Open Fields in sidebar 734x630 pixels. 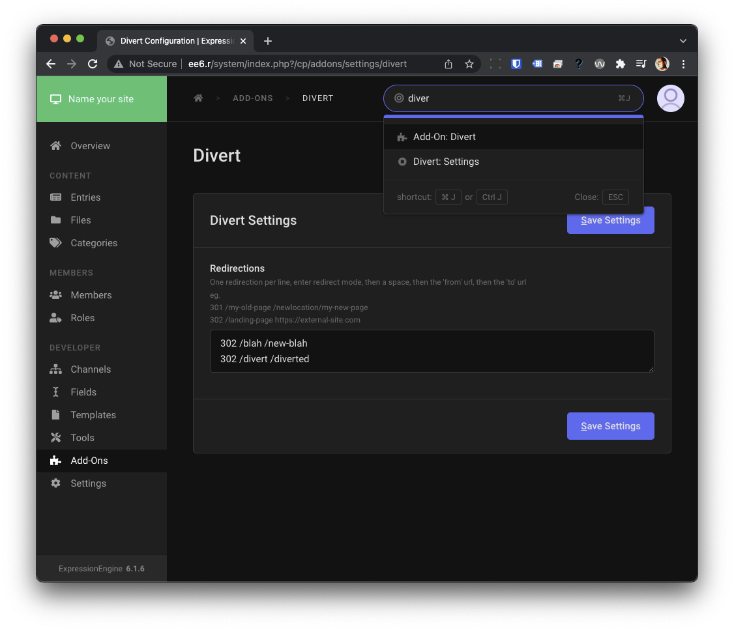(102, 392)
